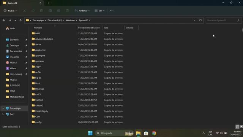This screenshot has height=137, width=243.
Task: Click the Share icon in toolbar
Action: tap(58, 11)
